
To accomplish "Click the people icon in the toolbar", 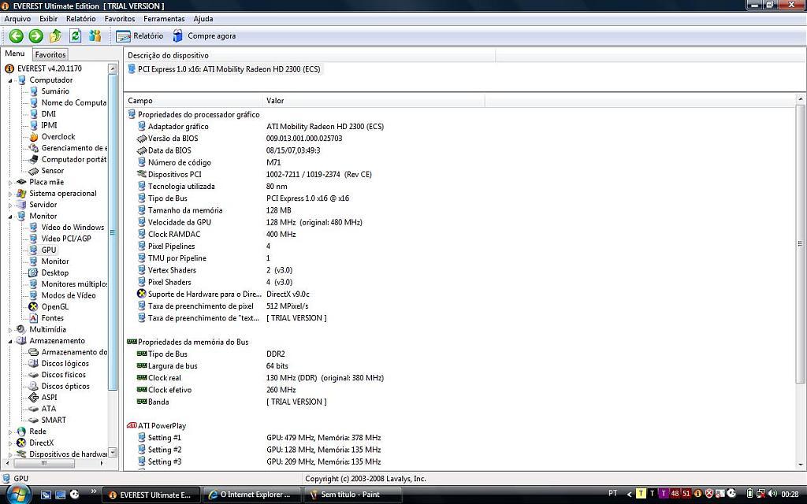I will [x=95, y=36].
